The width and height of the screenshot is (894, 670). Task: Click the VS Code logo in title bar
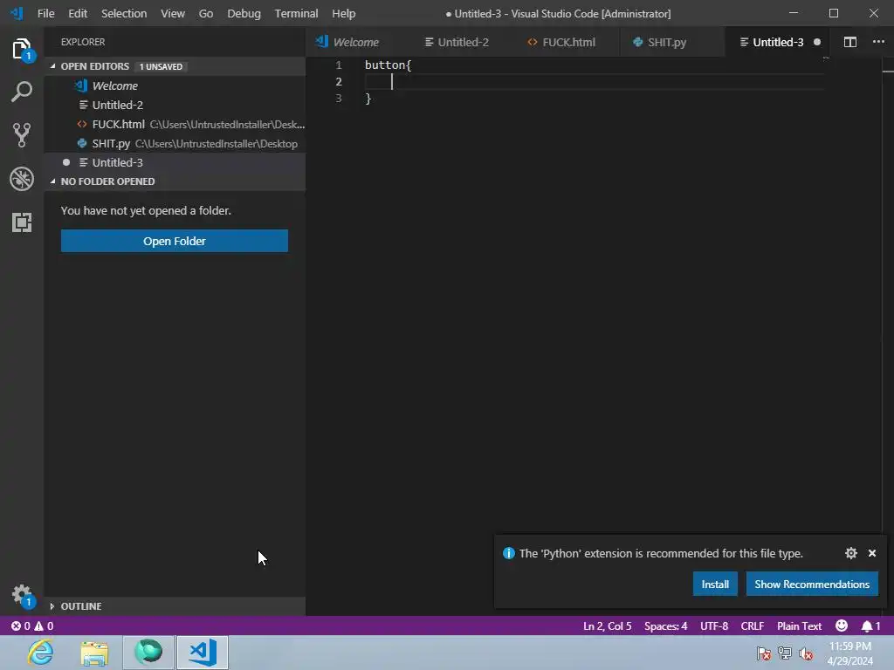[x=17, y=13]
